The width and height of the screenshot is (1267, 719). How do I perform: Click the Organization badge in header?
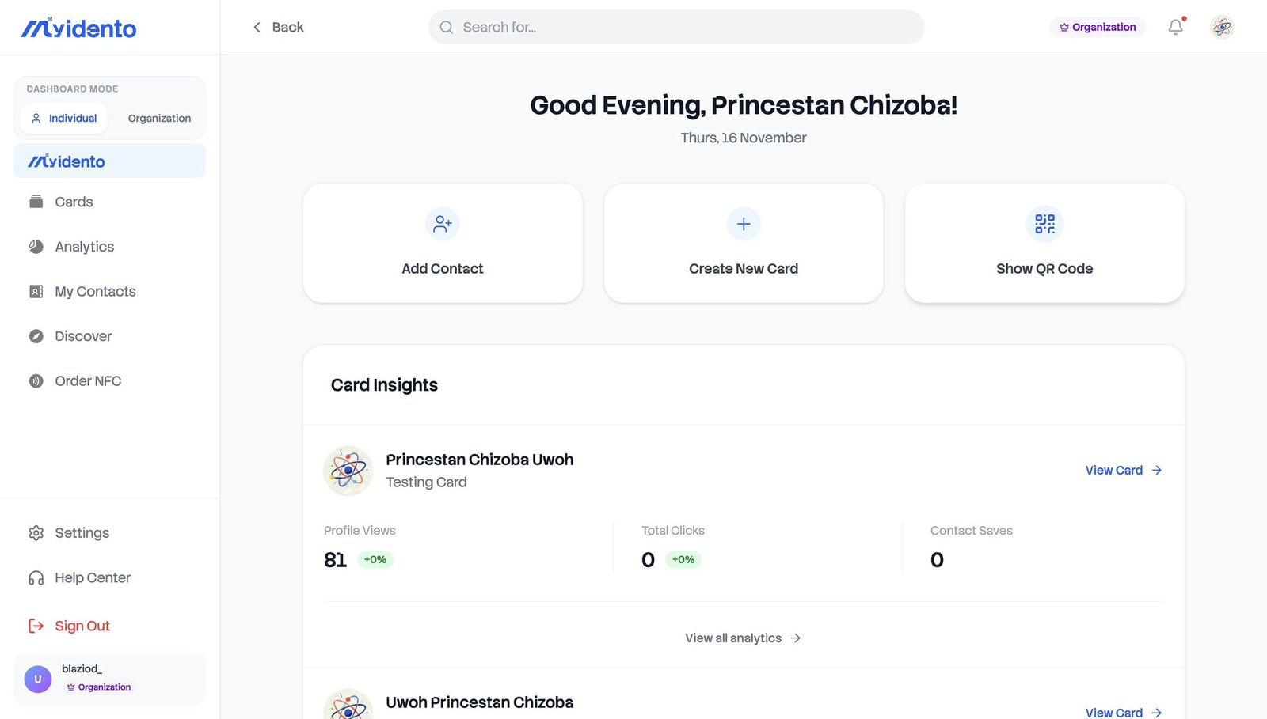tap(1098, 27)
